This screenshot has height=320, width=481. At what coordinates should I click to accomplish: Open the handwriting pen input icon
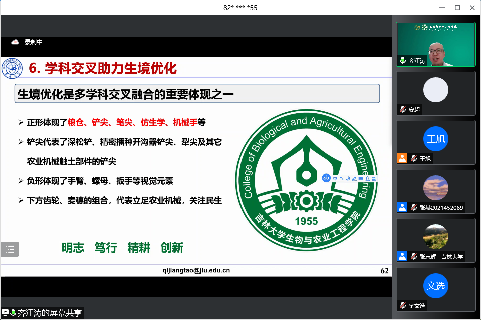coord(354,178)
